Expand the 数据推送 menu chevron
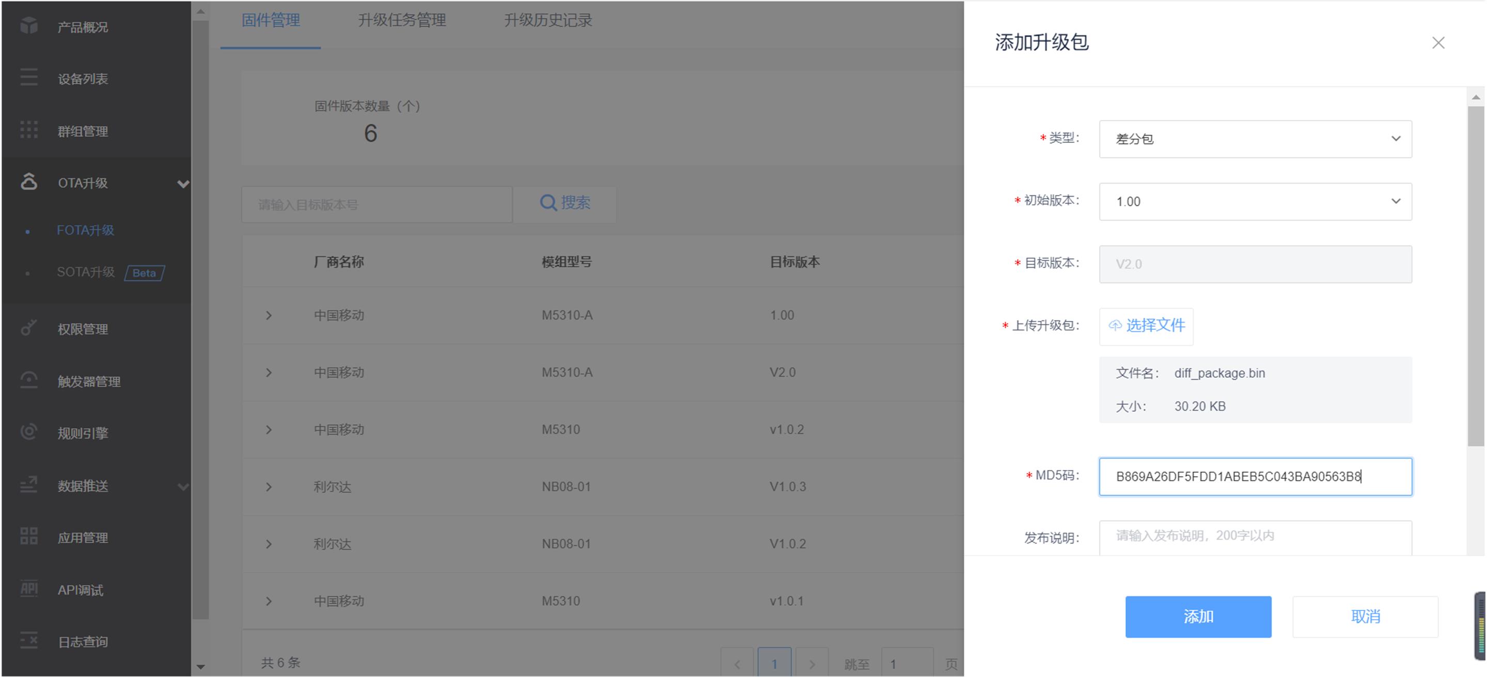This screenshot has width=1487, height=677. click(183, 487)
